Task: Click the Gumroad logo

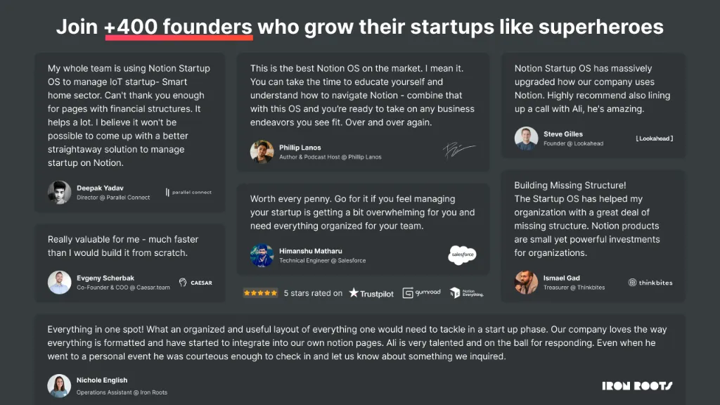Action: point(421,292)
